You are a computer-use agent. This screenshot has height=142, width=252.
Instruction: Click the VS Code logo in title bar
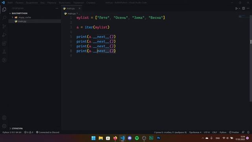(x=3, y=3)
